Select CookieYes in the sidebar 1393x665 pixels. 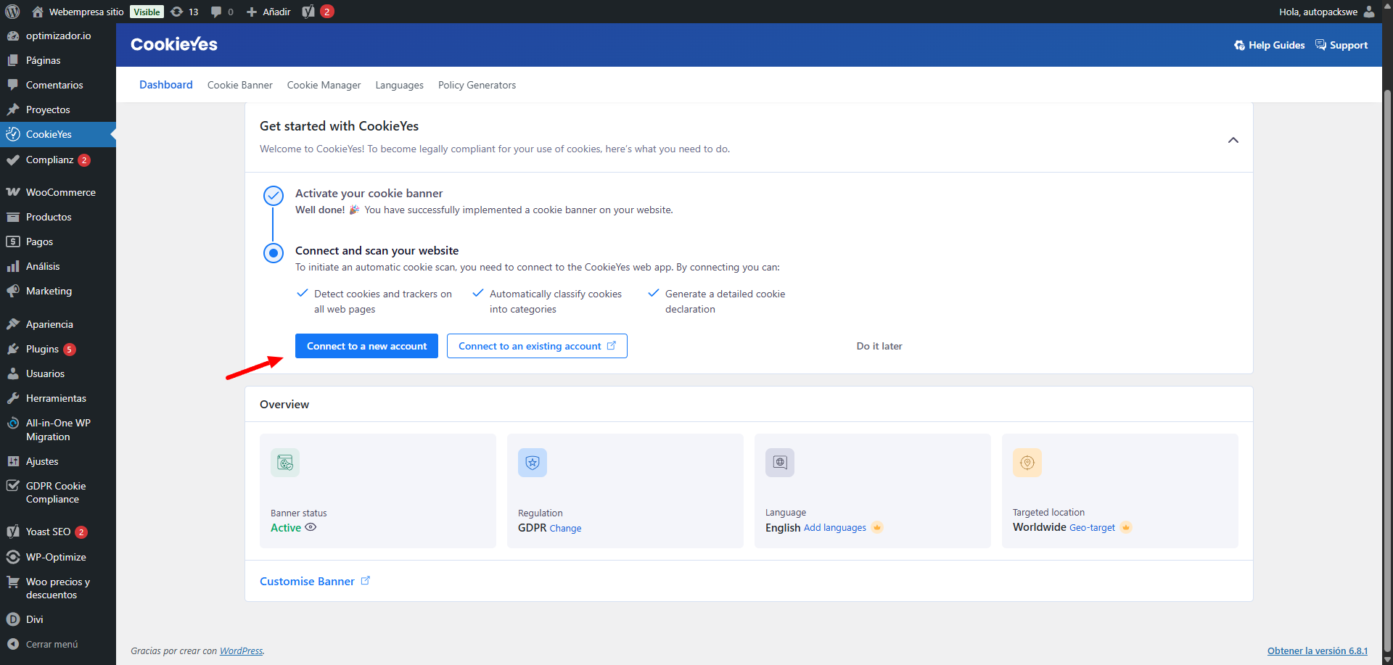(58, 134)
